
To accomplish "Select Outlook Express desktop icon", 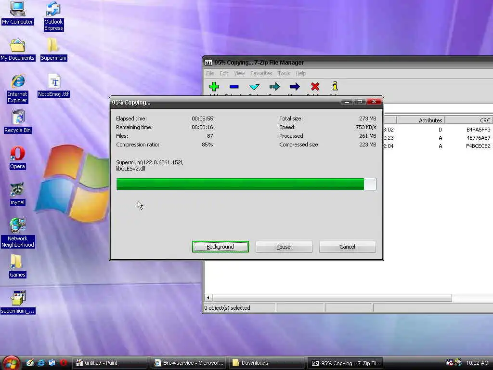I will click(53, 16).
